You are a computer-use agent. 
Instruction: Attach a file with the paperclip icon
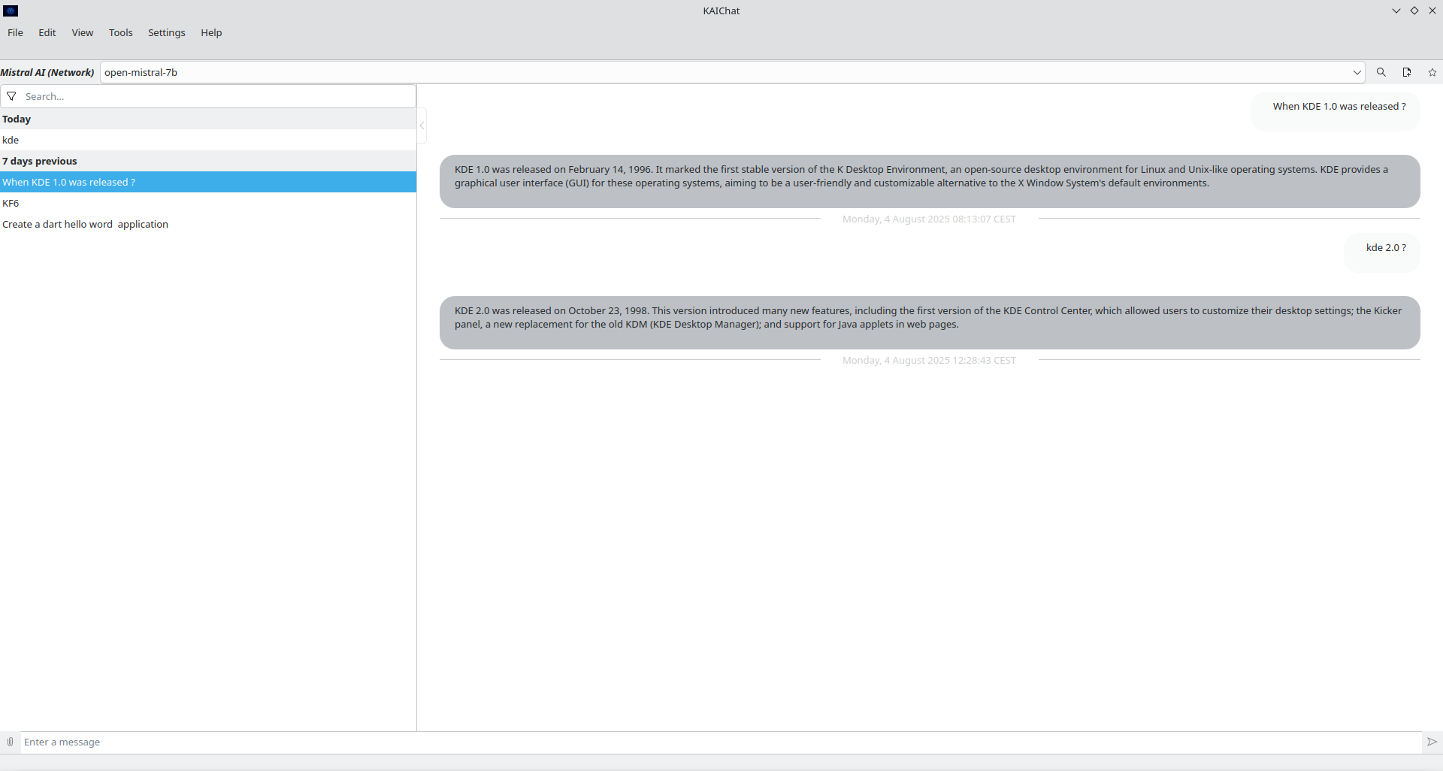(10, 742)
